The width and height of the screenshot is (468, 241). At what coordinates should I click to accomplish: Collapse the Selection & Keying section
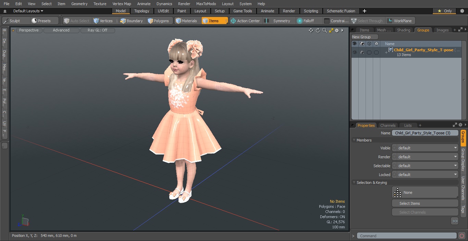click(354, 183)
